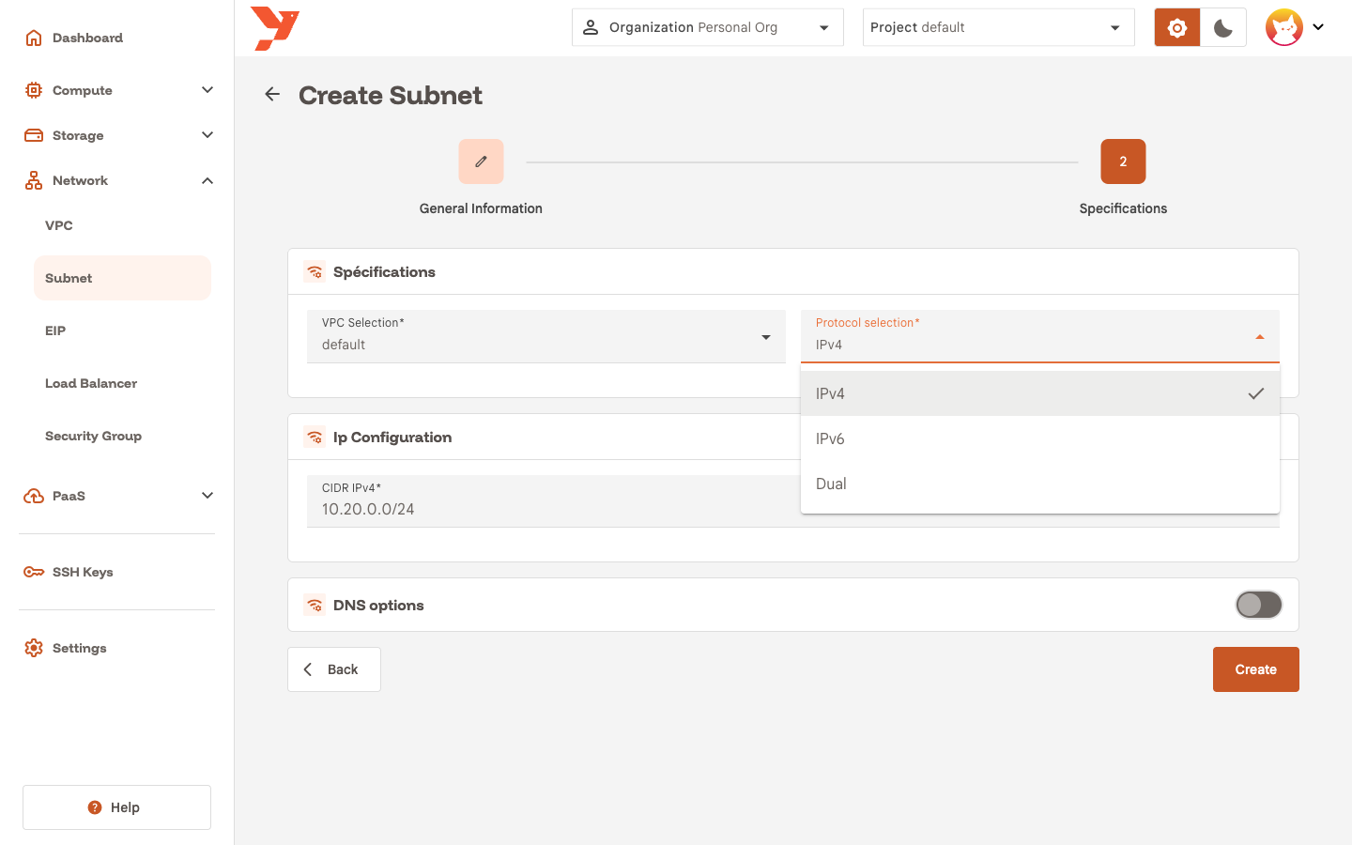Click the Help question mark icon
1352x845 pixels.
coord(95,807)
